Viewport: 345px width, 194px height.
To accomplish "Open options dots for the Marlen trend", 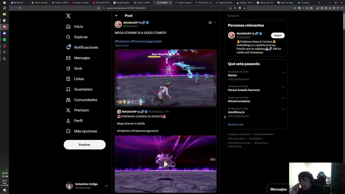I will (x=283, y=72).
